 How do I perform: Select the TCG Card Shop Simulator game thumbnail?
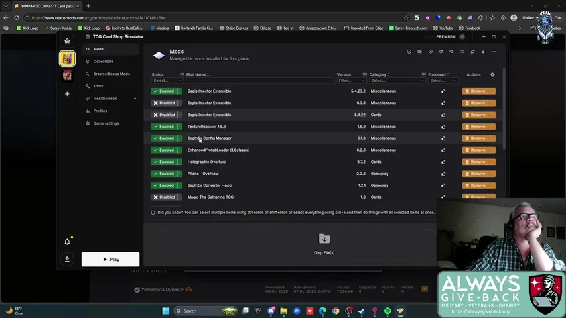tap(67, 58)
